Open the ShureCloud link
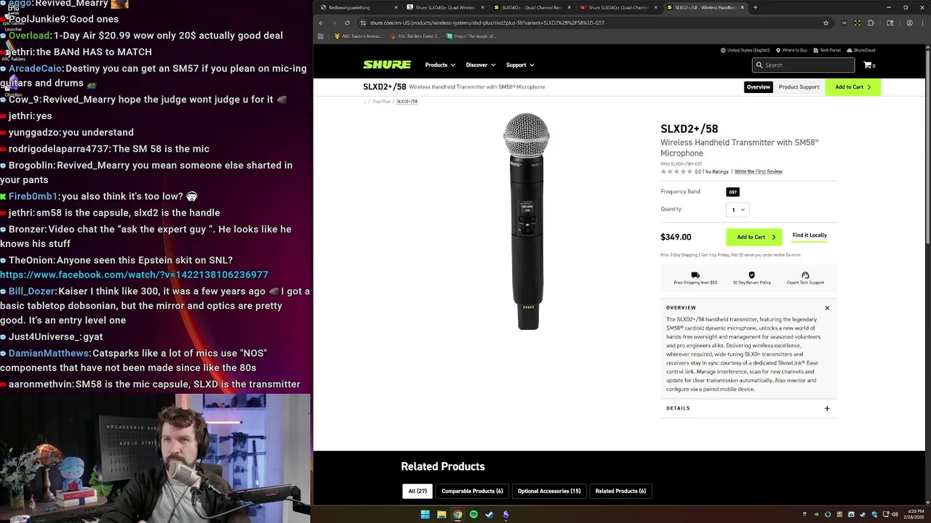 [x=861, y=50]
